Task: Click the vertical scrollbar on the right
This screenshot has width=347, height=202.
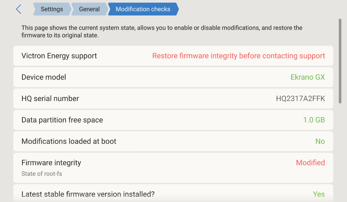Action: (340, 61)
